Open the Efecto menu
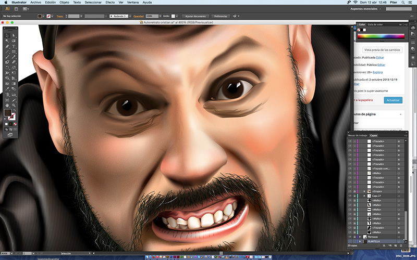 coord(110,3)
